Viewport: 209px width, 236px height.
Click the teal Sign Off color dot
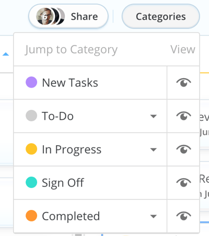coord(31,182)
